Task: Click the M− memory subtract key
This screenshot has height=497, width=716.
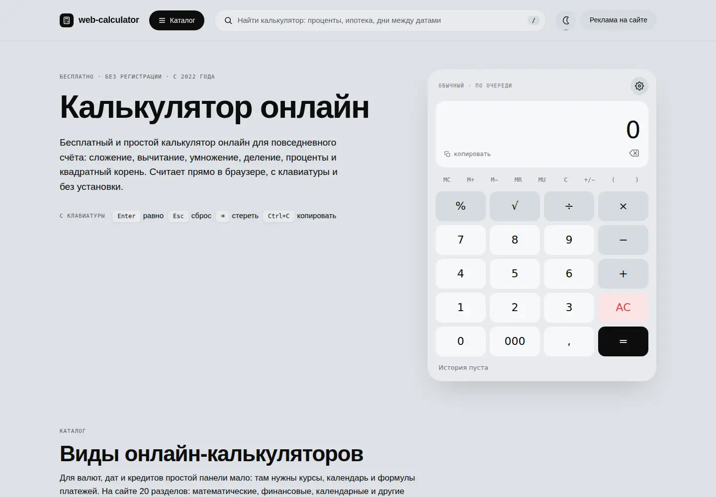Action: tap(494, 180)
